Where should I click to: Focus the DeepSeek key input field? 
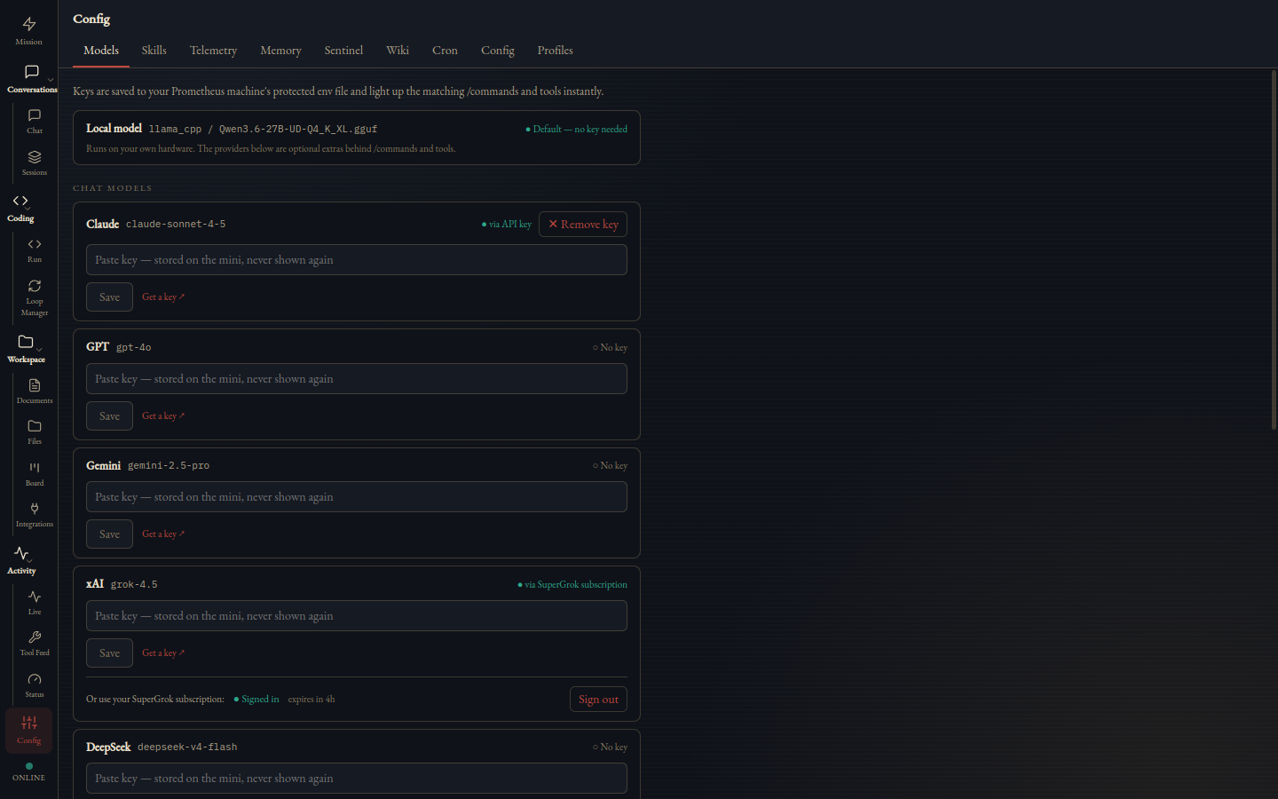pos(357,779)
